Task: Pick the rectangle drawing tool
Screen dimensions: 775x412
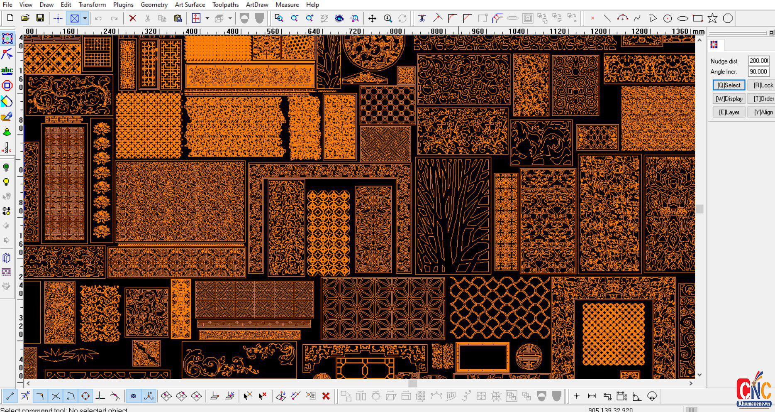Action: [x=698, y=18]
